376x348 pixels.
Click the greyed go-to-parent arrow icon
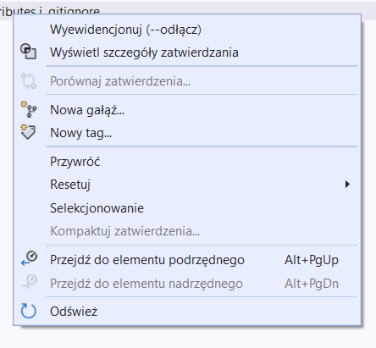tap(30, 282)
